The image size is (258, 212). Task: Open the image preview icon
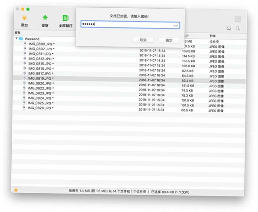(x=229, y=28)
